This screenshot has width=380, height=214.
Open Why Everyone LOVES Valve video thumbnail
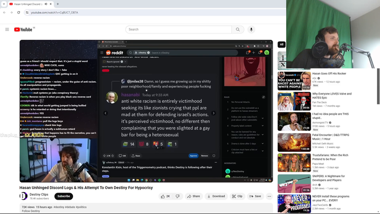click(294, 102)
